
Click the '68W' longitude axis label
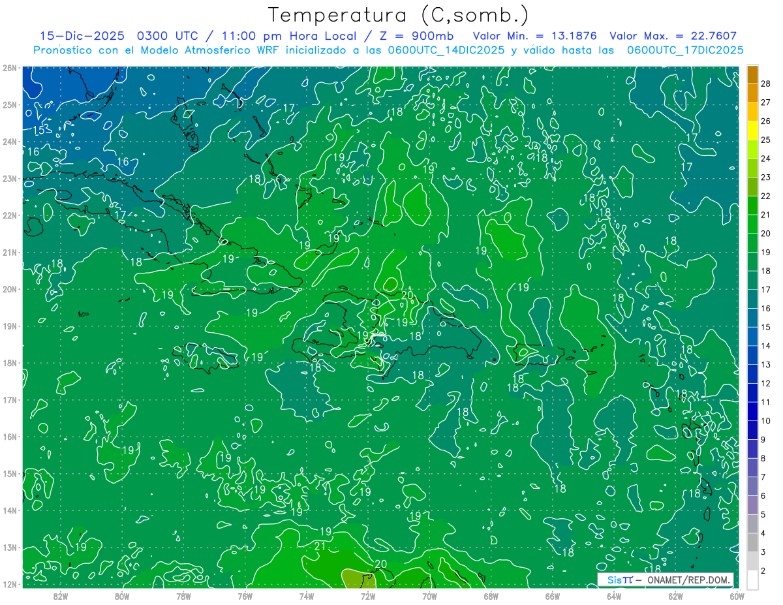[x=491, y=596]
